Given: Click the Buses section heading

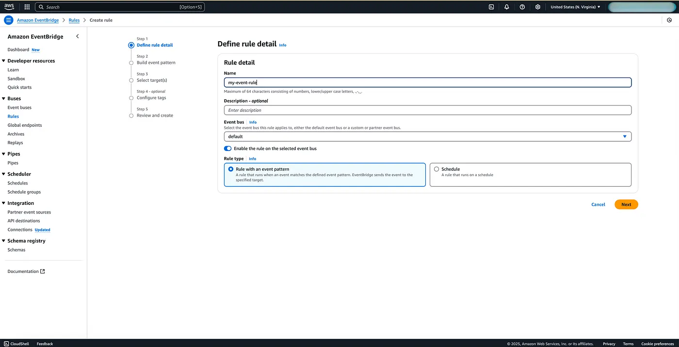Looking at the screenshot, I should 14,99.
